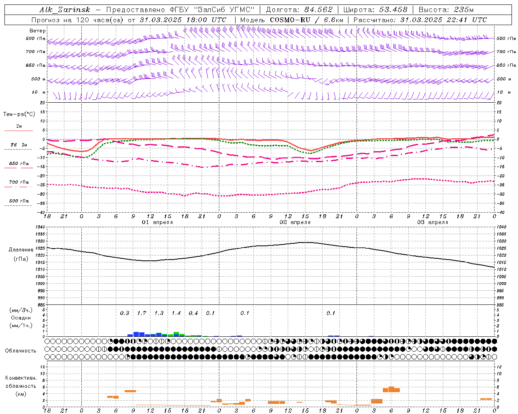Click the 1.4 precipitation amount

click(176, 313)
